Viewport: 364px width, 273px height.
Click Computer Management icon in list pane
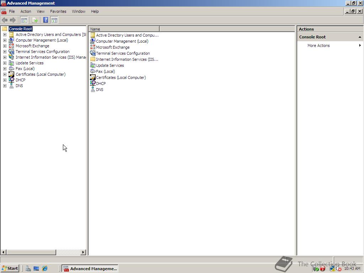click(x=93, y=41)
